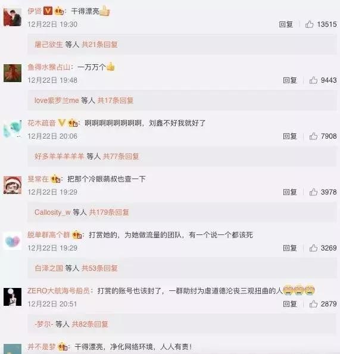This screenshot has height=354, width=340.
Task: Open username link 脱单群高个群
Action: pyautogui.click(x=49, y=235)
